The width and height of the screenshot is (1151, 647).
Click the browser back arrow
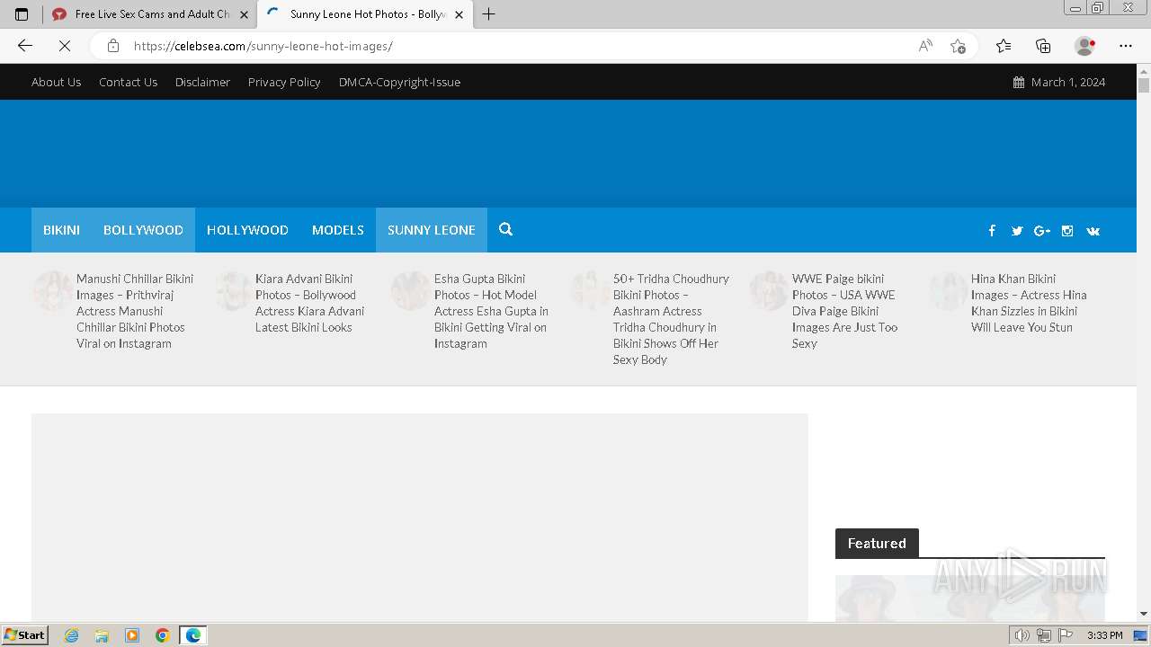tap(25, 46)
